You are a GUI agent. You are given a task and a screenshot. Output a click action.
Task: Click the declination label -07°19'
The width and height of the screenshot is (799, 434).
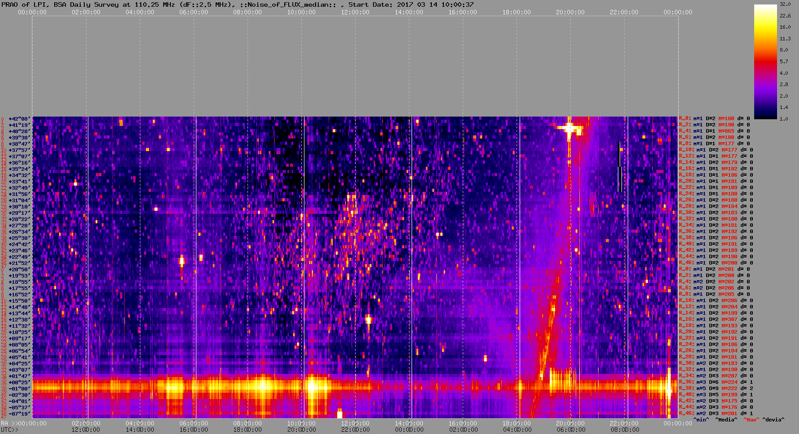click(19, 414)
